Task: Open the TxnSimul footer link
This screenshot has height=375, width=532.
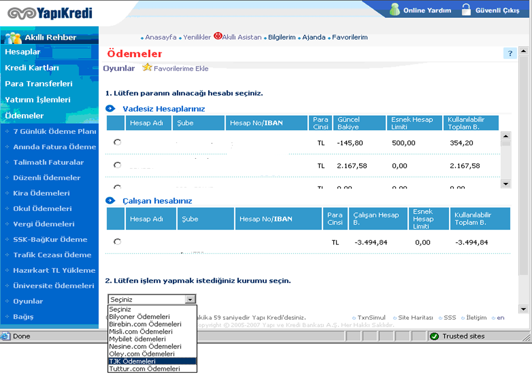Action: (x=372, y=318)
